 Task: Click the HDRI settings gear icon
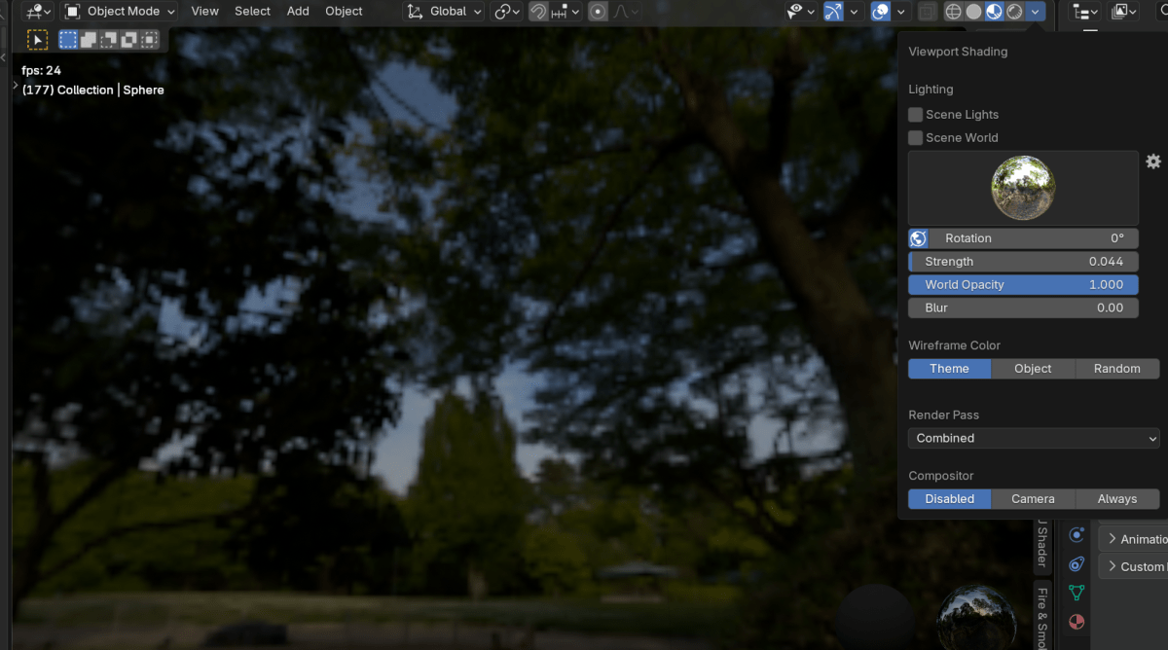point(1153,162)
